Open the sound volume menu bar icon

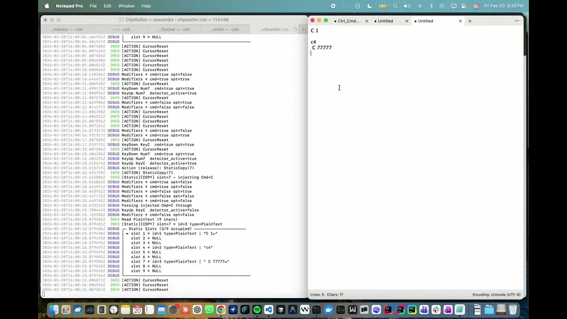click(407, 6)
